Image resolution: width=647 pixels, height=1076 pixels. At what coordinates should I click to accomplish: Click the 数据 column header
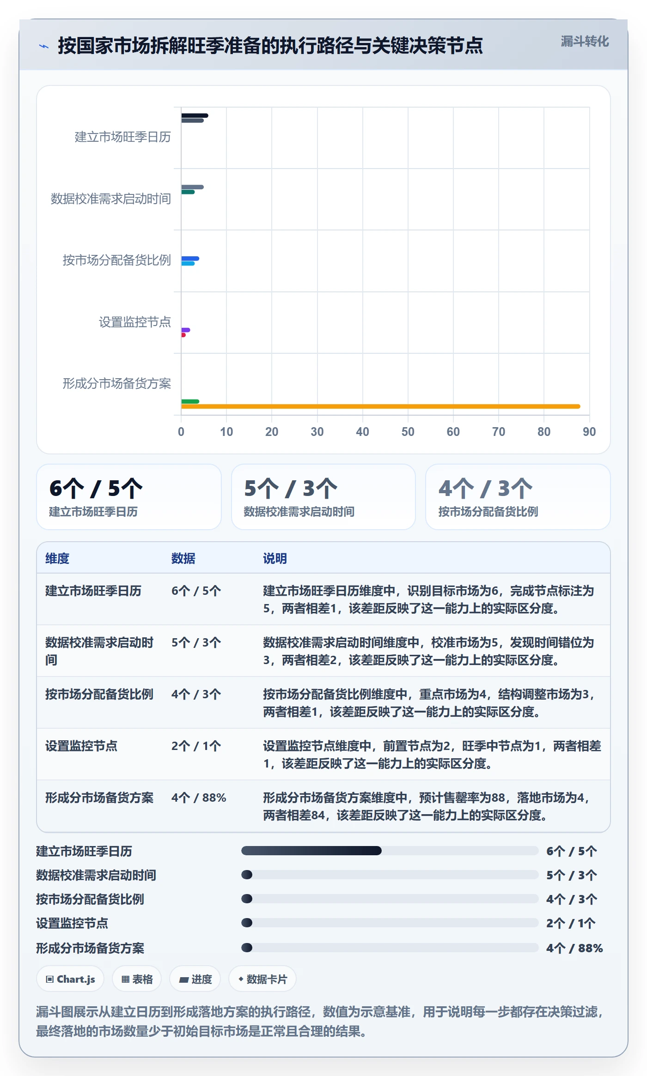[x=183, y=558]
